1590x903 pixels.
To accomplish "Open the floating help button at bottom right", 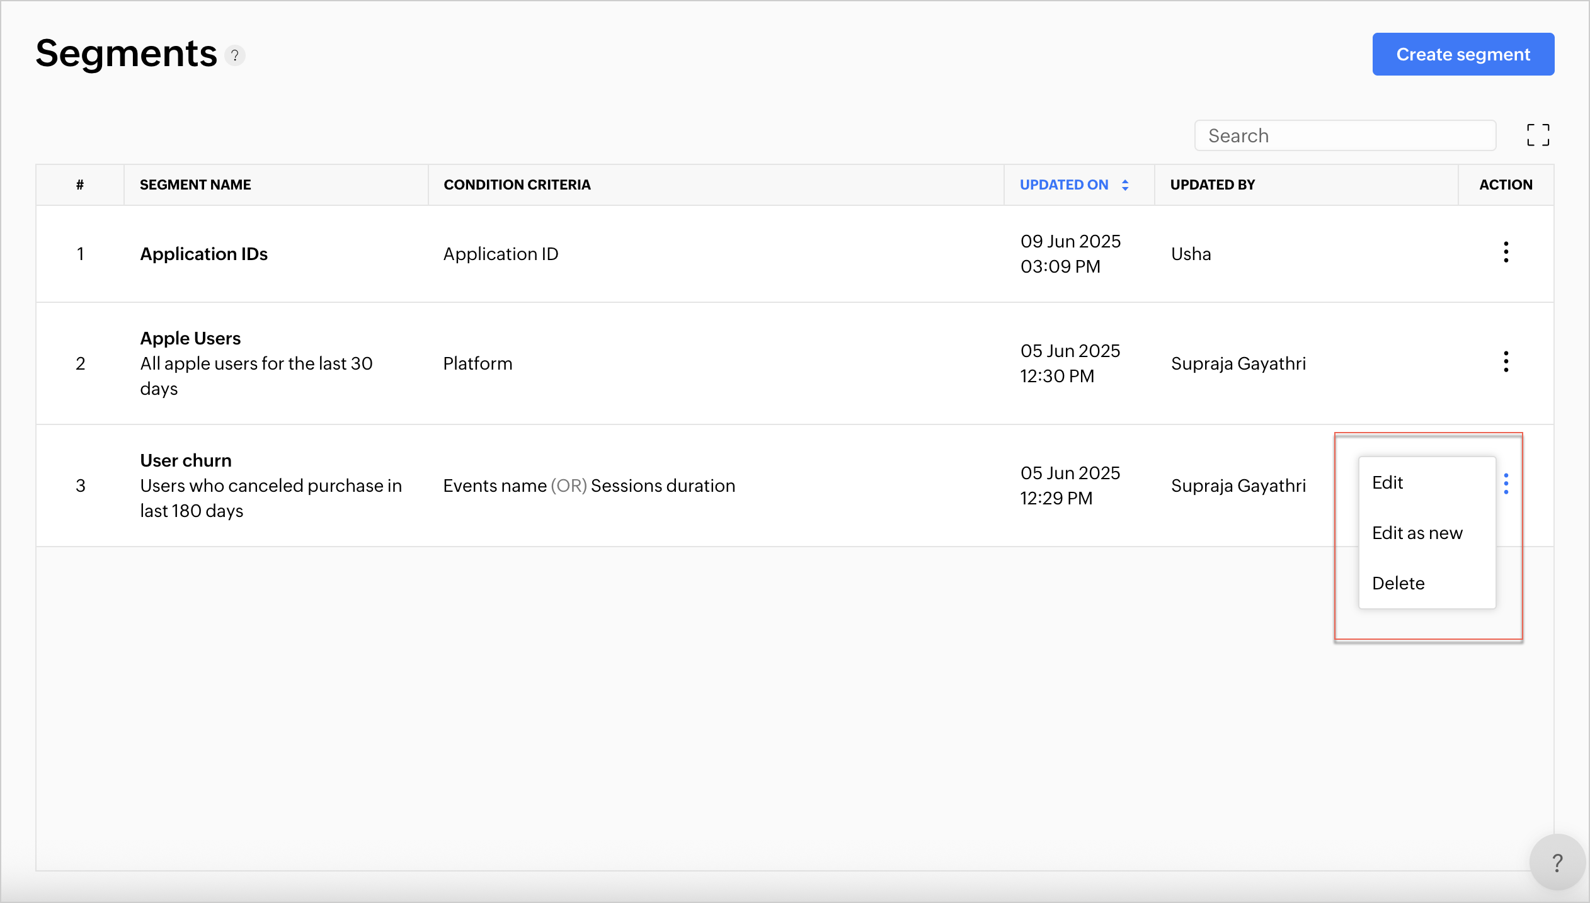I will coord(1557,862).
